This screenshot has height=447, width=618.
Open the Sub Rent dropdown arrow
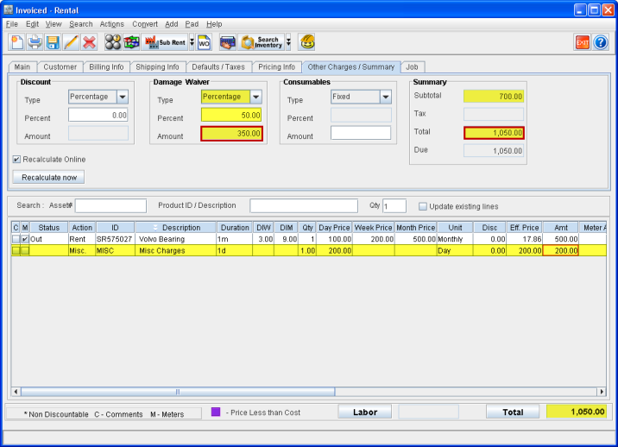(x=192, y=41)
